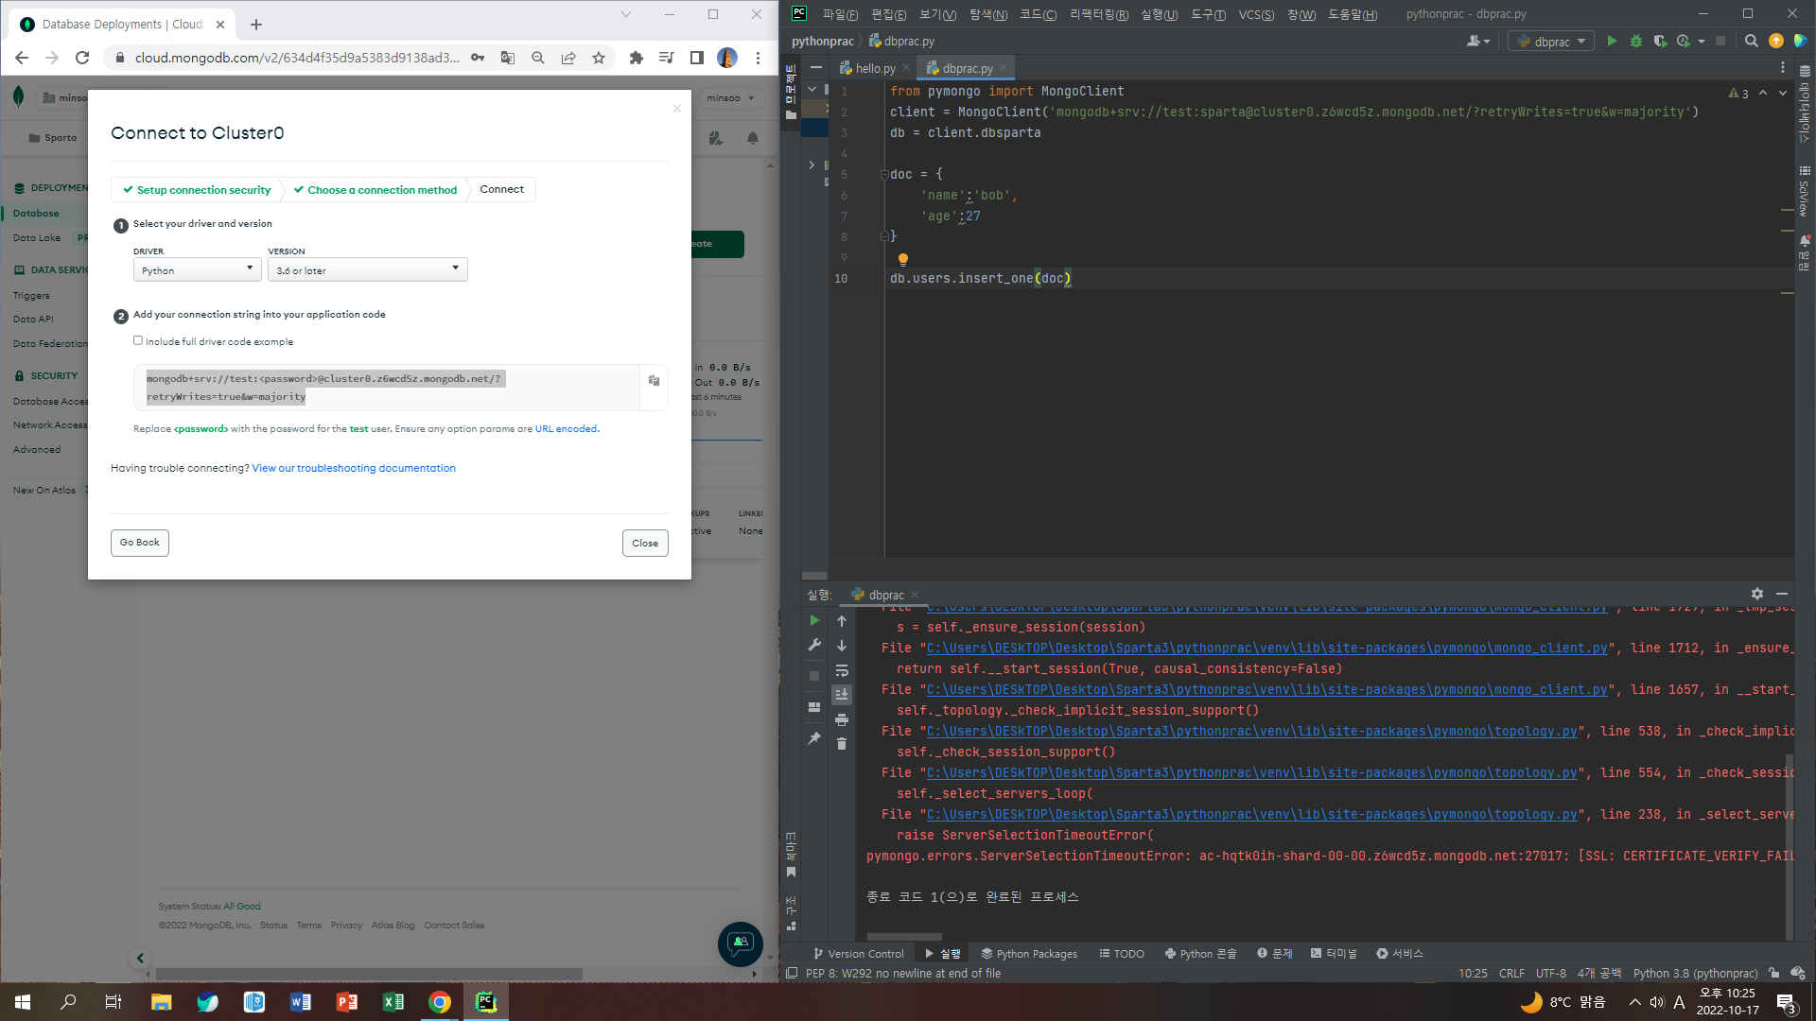
Task: Launch Excel from the taskbar
Action: (393, 1002)
